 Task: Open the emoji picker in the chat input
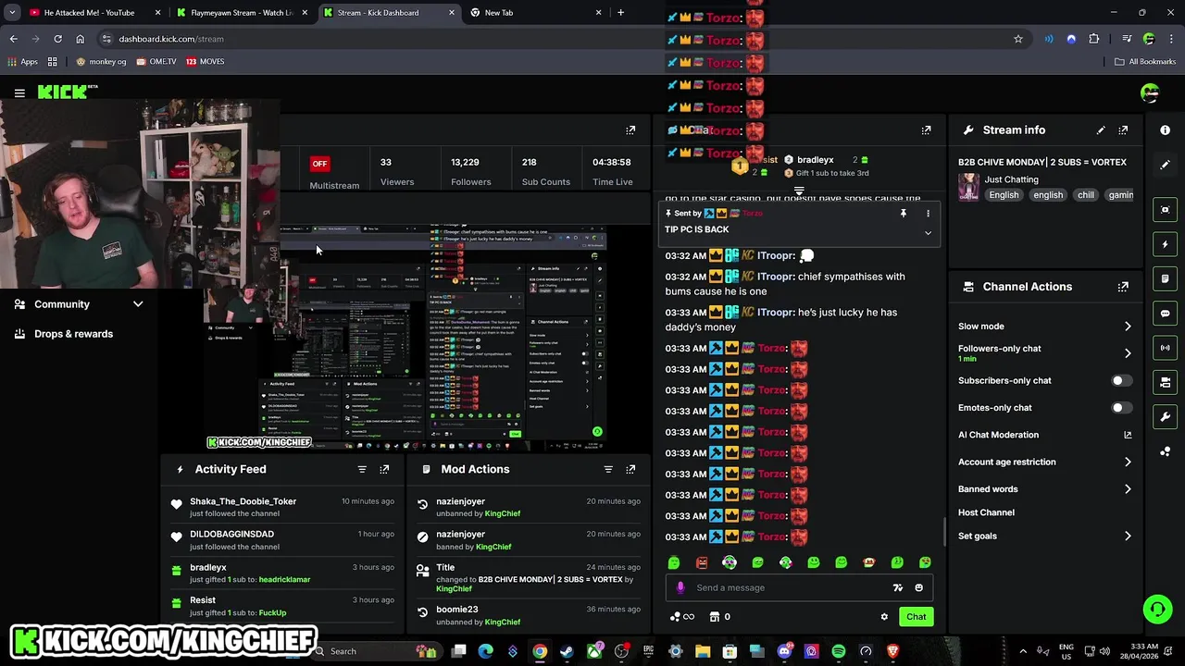918,587
